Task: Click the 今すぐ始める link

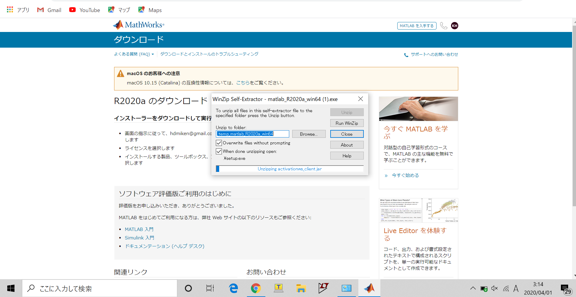Action: [x=405, y=175]
